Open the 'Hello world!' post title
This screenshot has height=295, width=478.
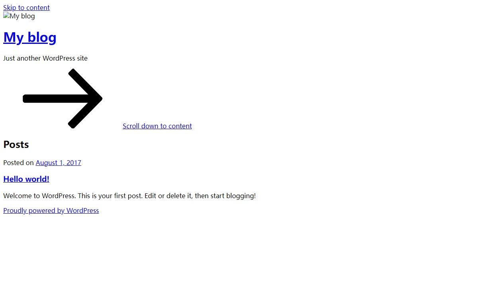point(26,179)
